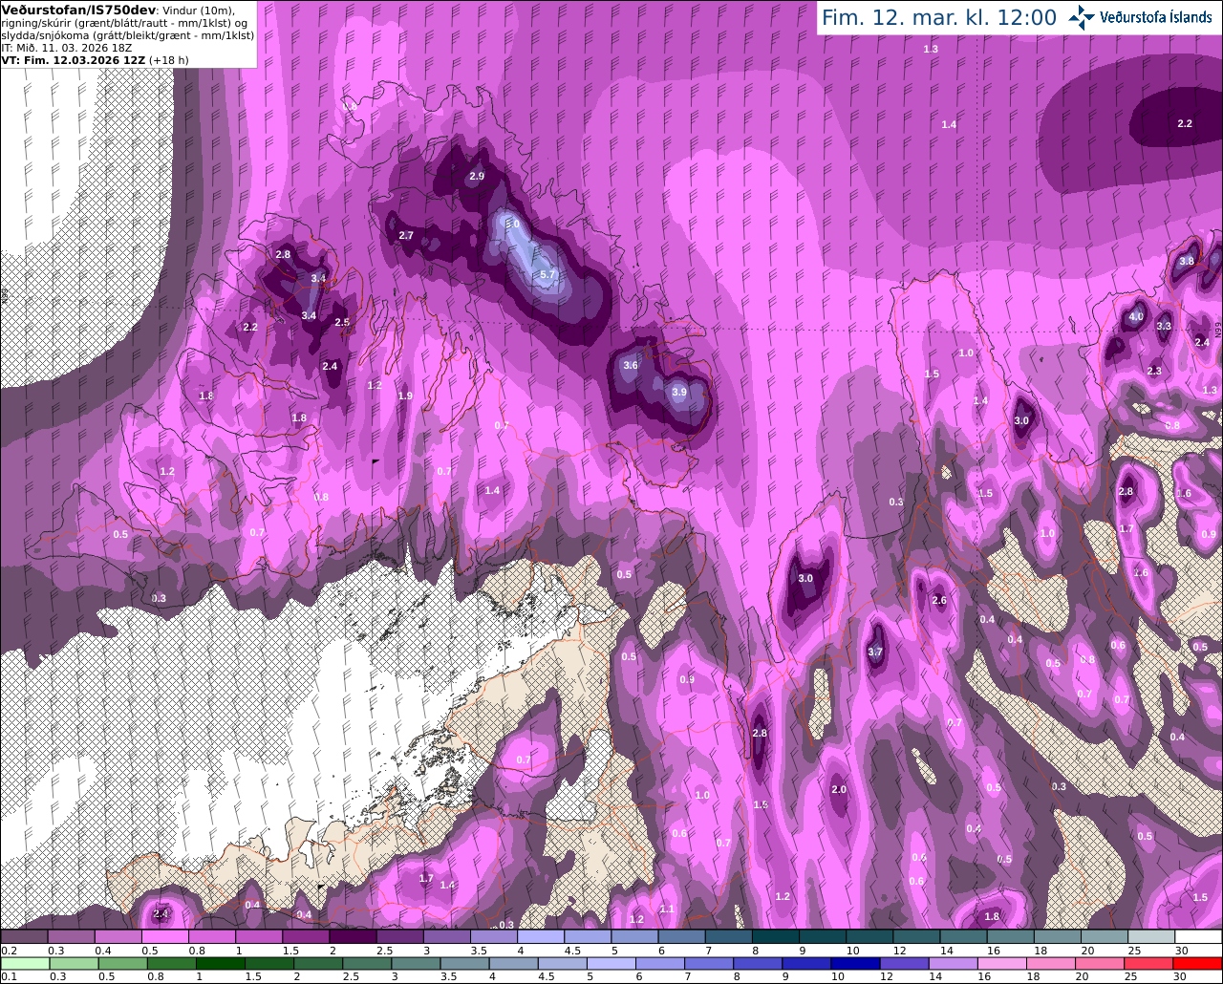
Task: Select bright pink swatch at 0.5 in snow scale
Action: [x=165, y=937]
